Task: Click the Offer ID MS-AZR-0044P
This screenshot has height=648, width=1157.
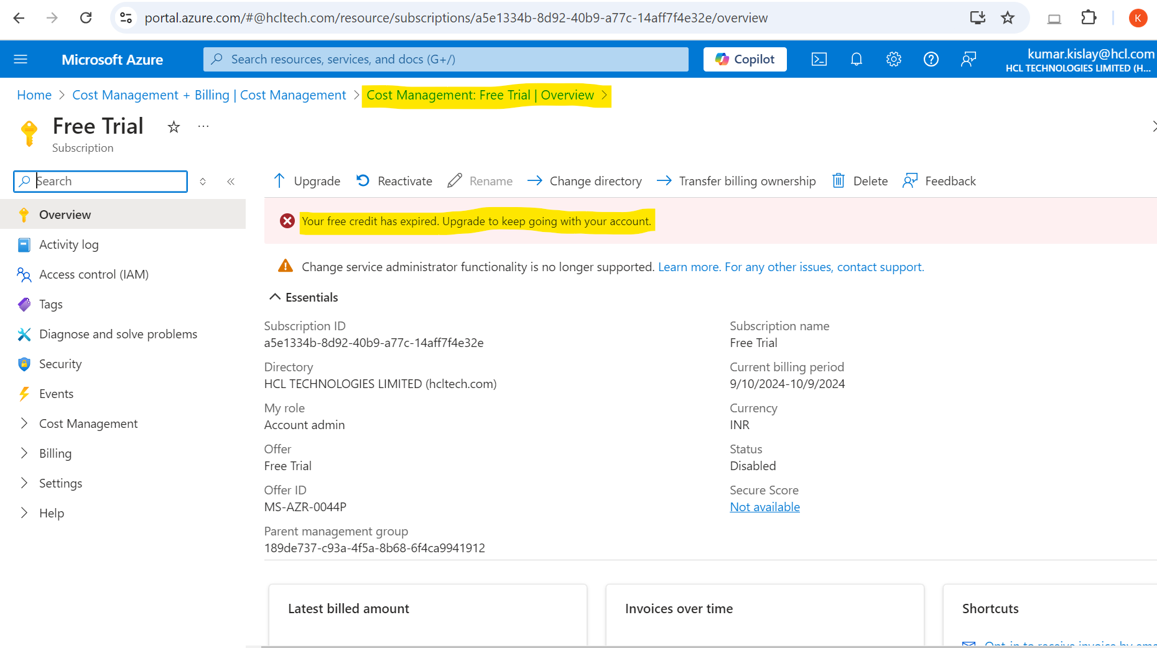Action: [305, 507]
